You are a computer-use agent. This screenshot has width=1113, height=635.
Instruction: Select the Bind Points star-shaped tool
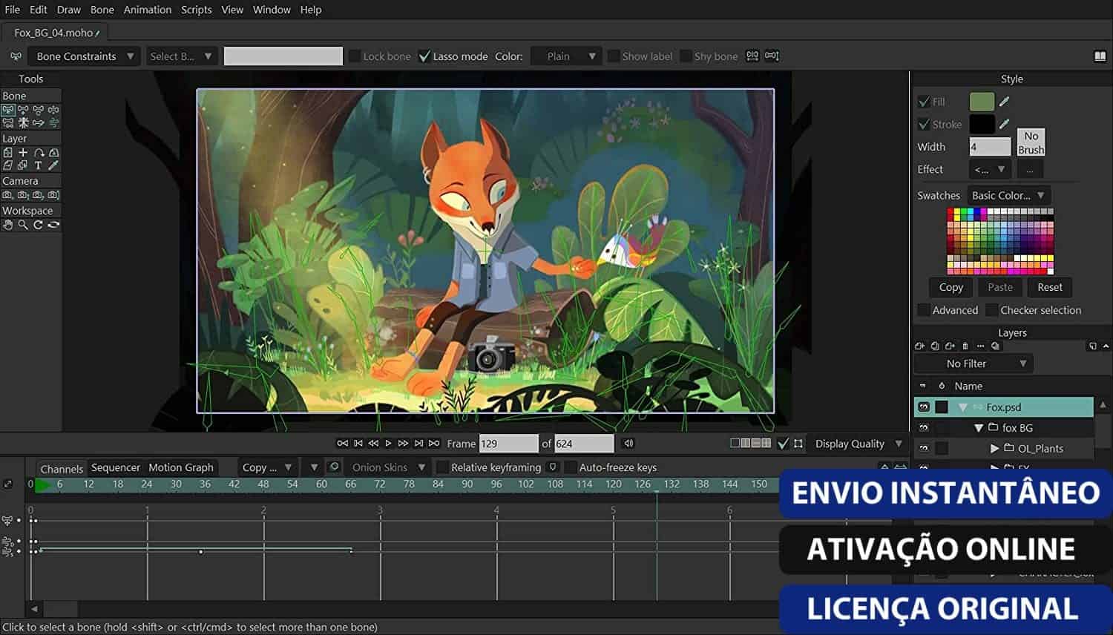coord(23,122)
